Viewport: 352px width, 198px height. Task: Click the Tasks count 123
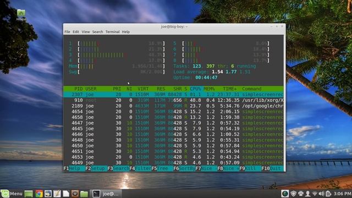(x=197, y=66)
